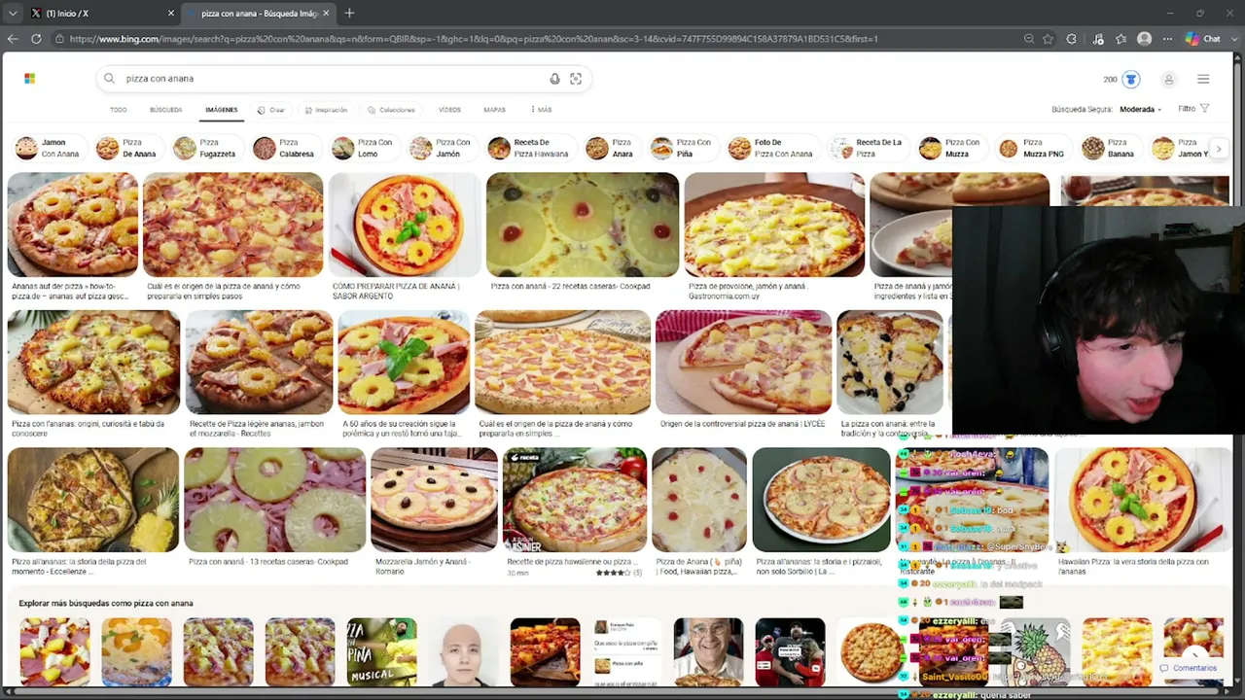Close the Inicio / X tab

coord(171,13)
